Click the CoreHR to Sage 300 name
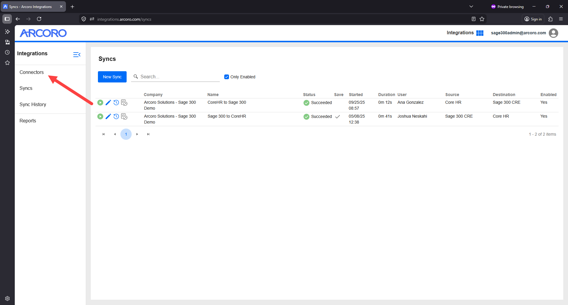 point(227,102)
